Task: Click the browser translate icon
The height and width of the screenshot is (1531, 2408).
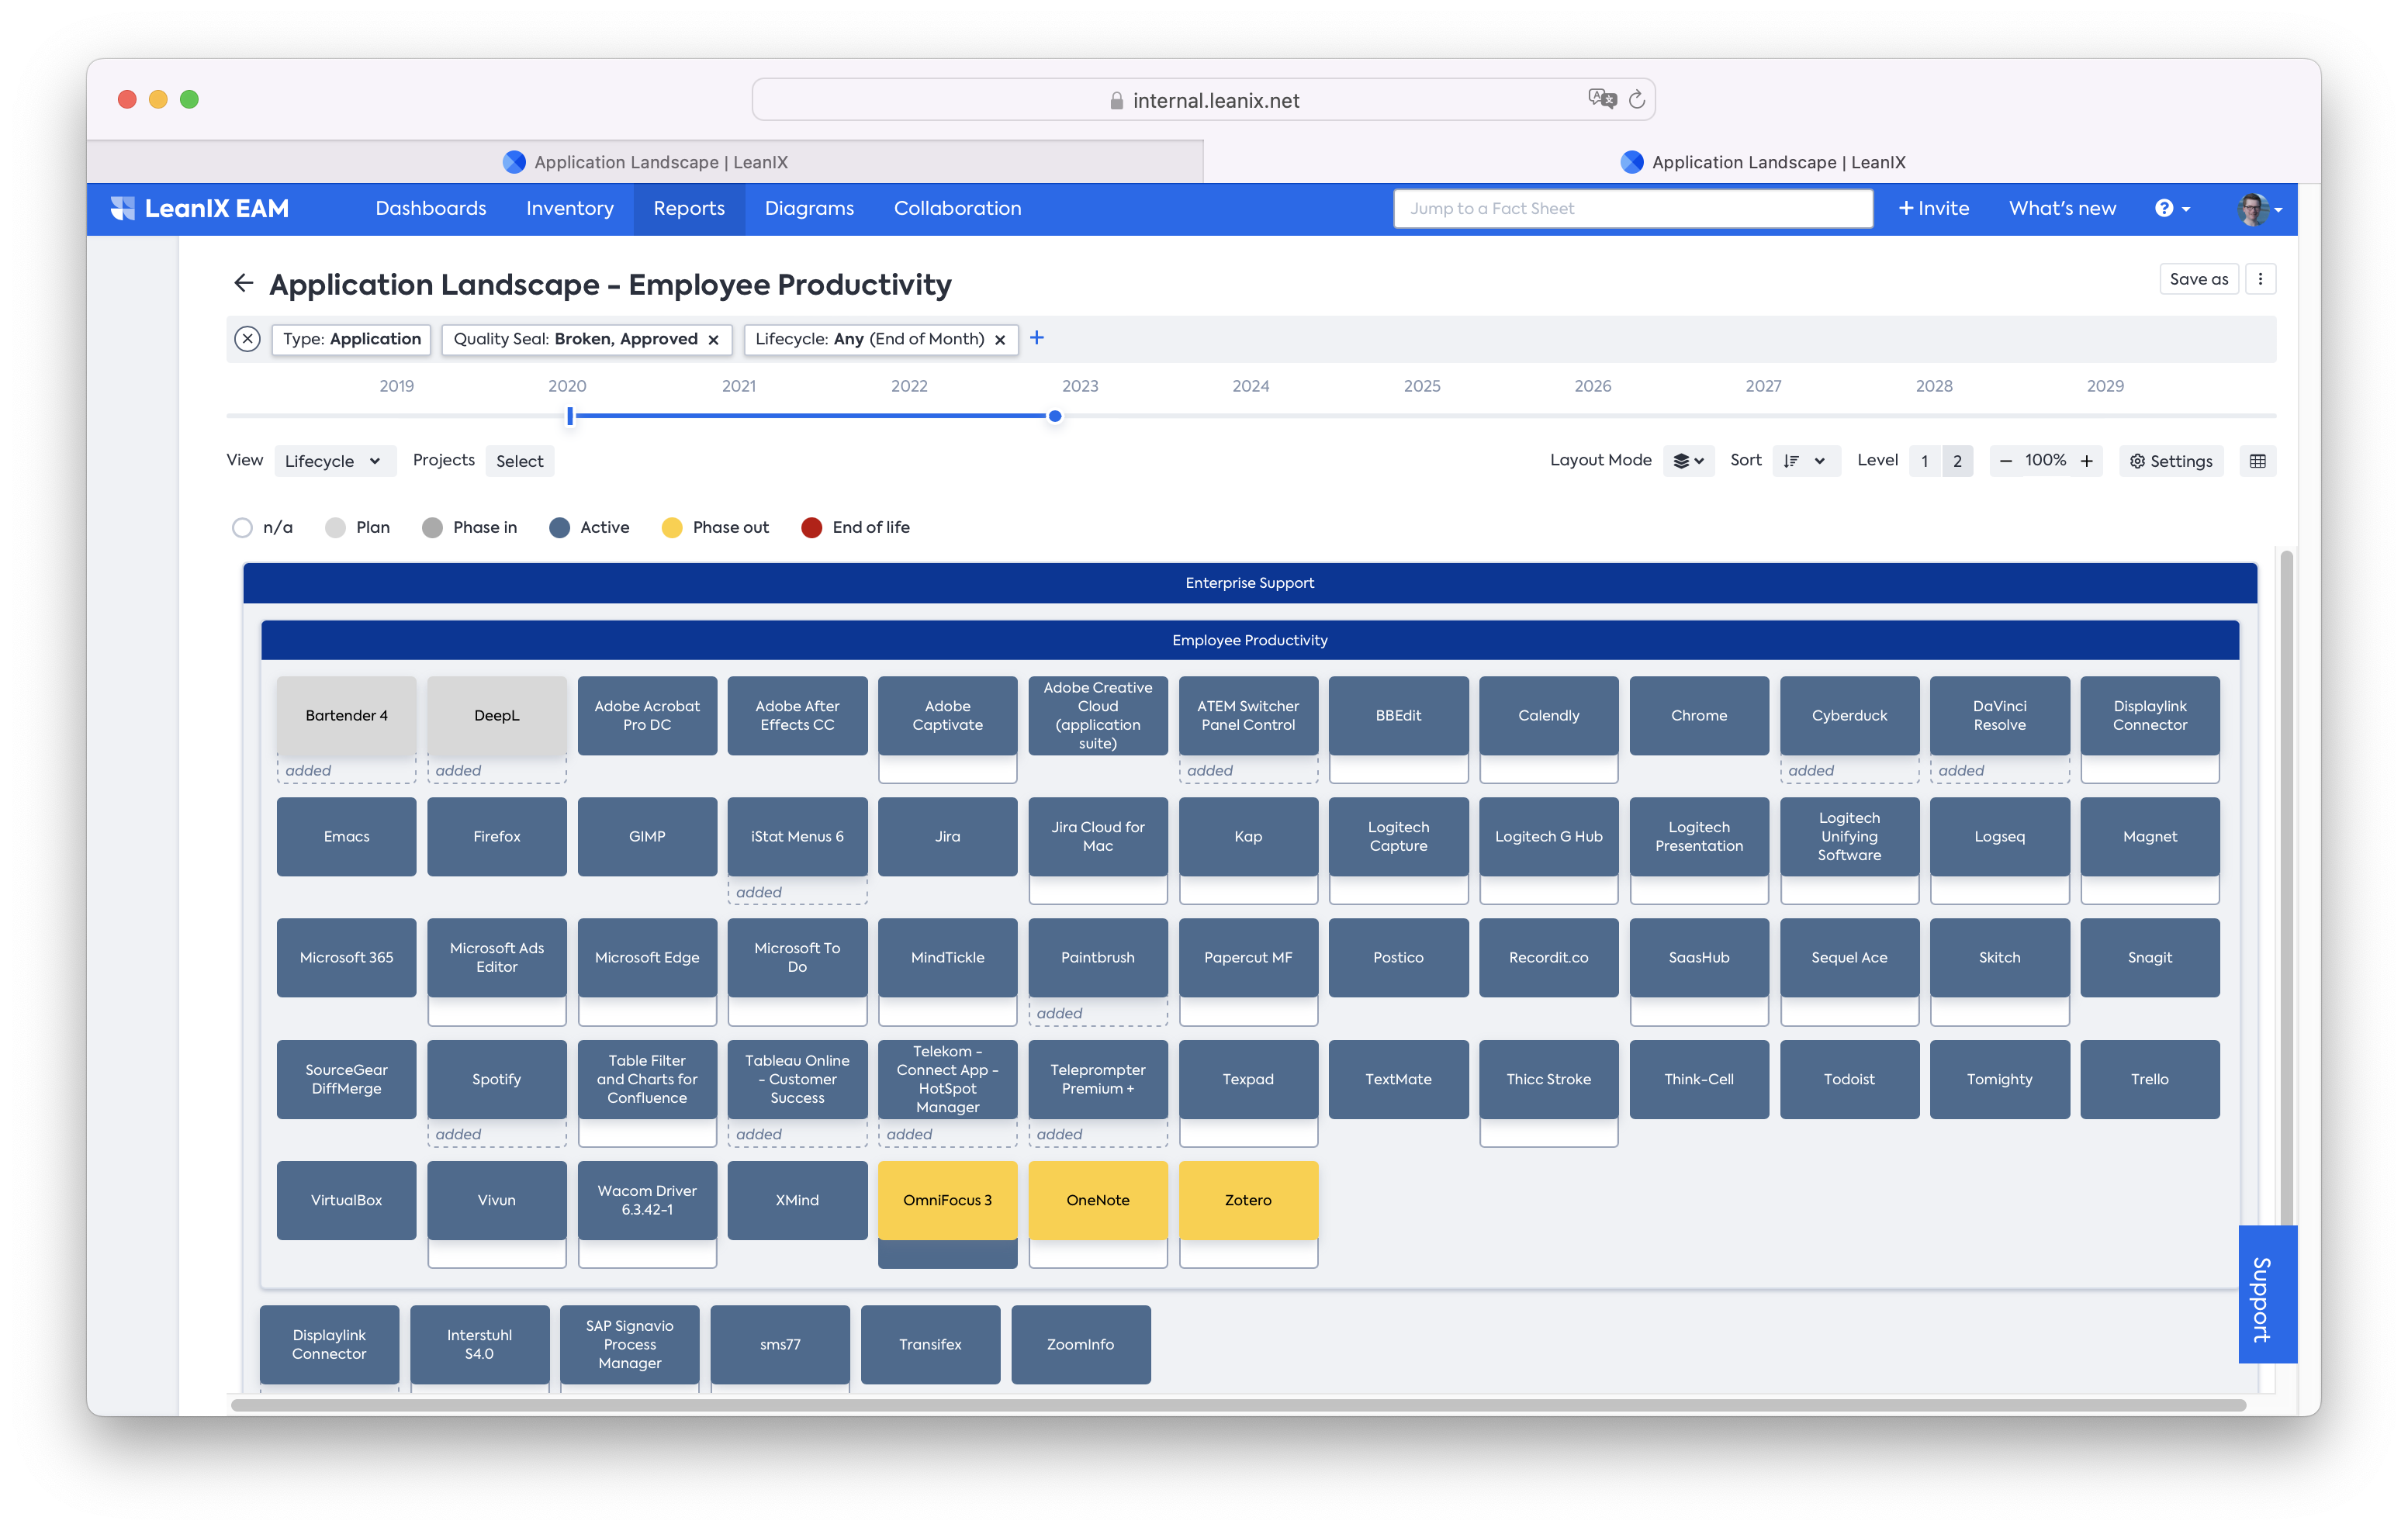Action: pyautogui.click(x=1601, y=99)
